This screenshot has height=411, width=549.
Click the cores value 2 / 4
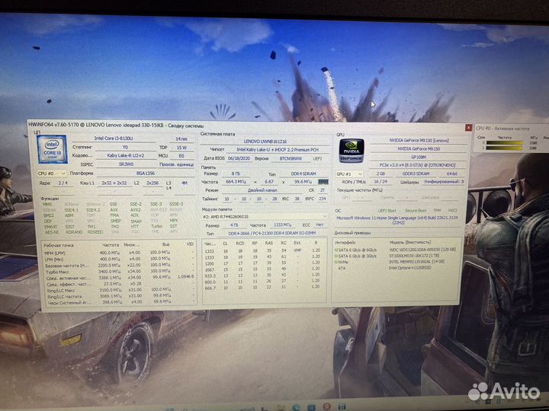click(x=63, y=183)
